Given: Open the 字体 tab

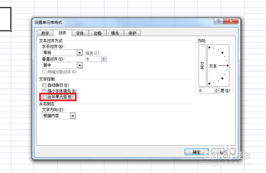Looking at the screenshot, I should coord(80,33).
